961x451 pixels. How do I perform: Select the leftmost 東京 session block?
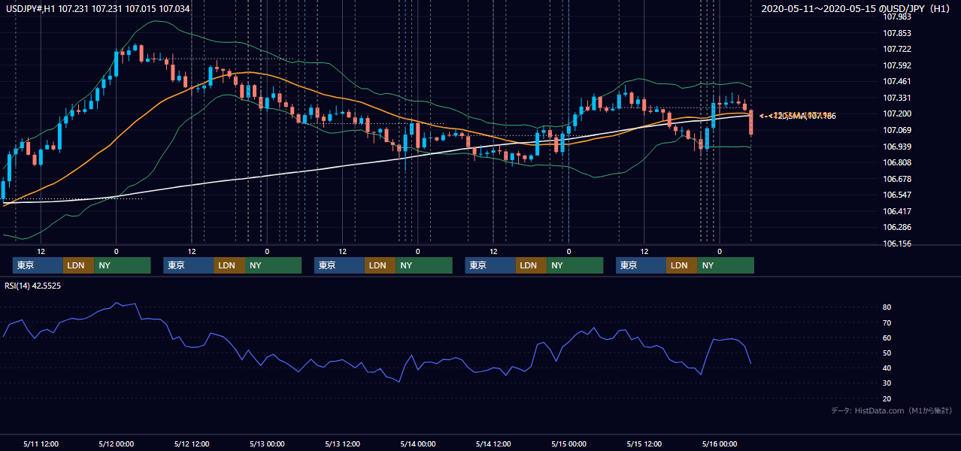pyautogui.click(x=38, y=265)
